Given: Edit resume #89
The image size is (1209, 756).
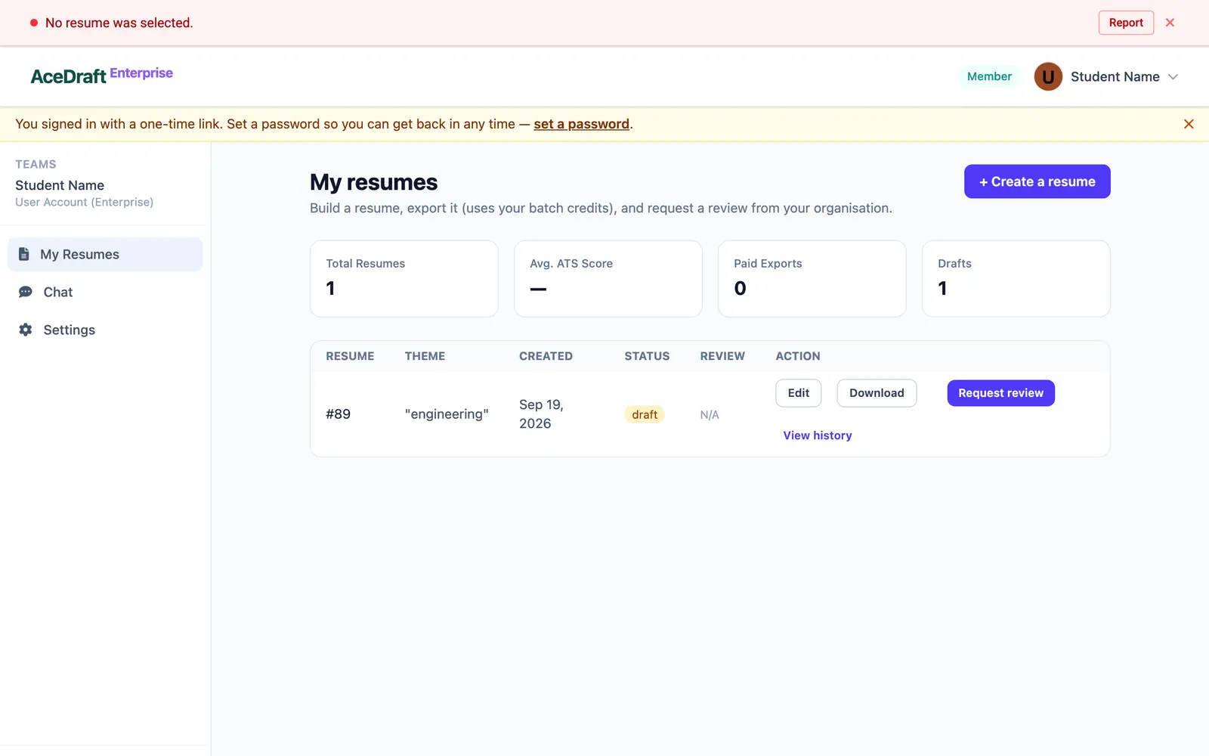Looking at the screenshot, I should pos(798,393).
